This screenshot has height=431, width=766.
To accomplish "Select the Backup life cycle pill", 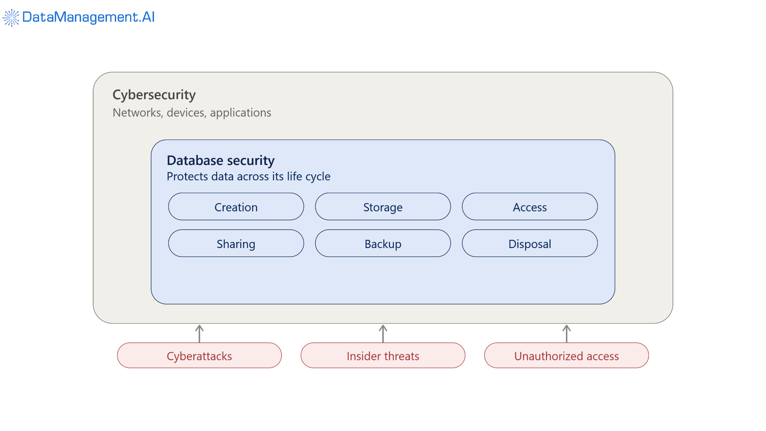I will coord(383,243).
